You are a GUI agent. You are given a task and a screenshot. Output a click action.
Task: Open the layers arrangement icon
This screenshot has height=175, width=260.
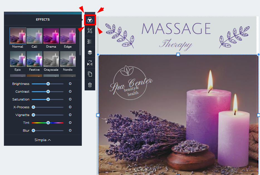pos(90,52)
